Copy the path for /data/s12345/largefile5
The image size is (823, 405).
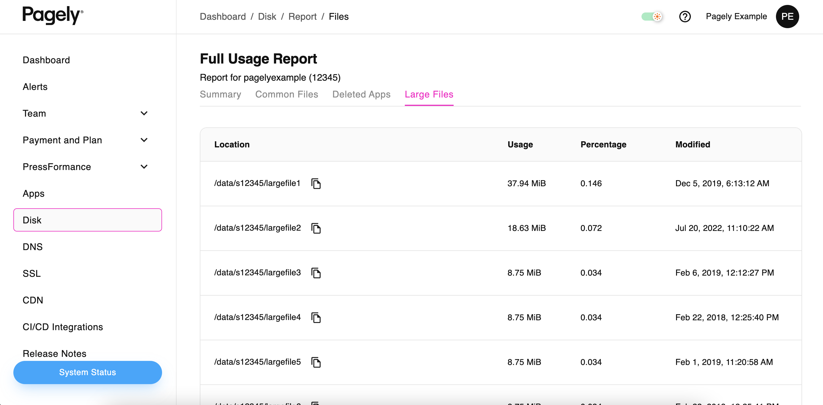coord(316,362)
